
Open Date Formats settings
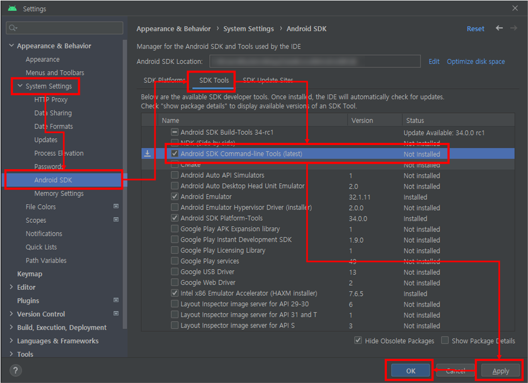tap(54, 126)
